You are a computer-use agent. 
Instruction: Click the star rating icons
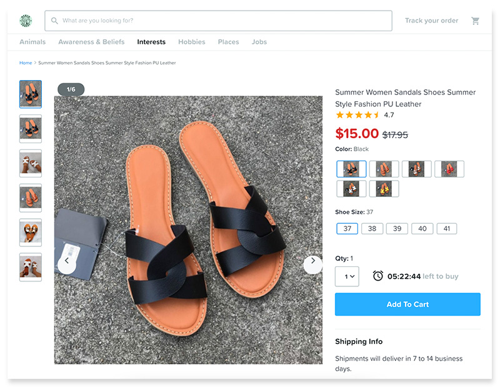[x=357, y=115]
